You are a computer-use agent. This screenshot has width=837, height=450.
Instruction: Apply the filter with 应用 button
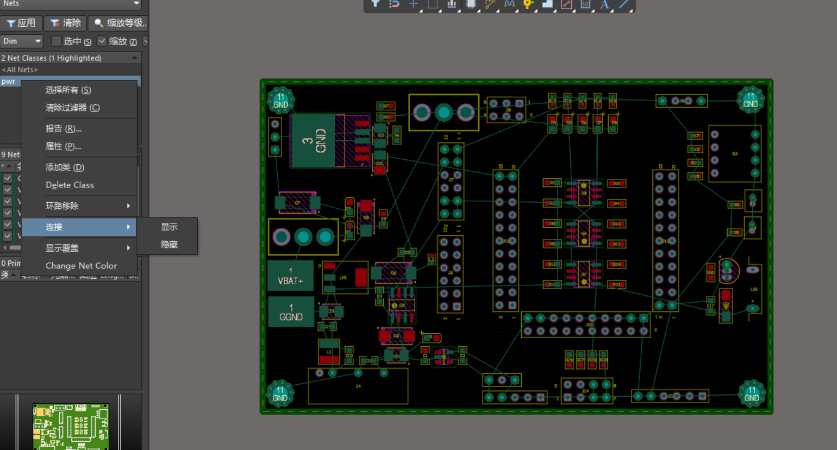tap(21, 23)
